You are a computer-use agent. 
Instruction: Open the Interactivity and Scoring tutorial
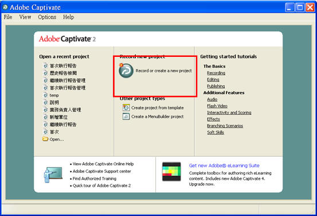tap(229, 113)
